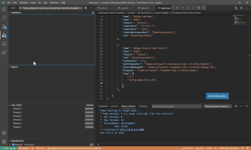Open the notifications bell in status bar

pos(247,148)
